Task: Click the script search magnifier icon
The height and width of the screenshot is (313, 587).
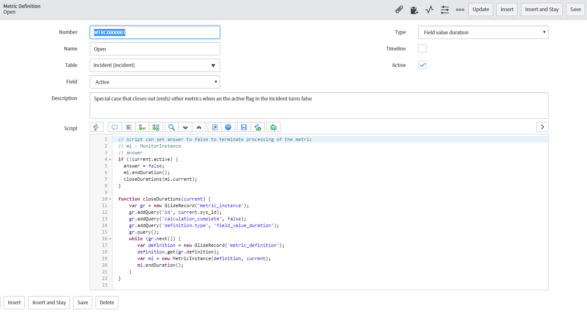Action: [171, 127]
